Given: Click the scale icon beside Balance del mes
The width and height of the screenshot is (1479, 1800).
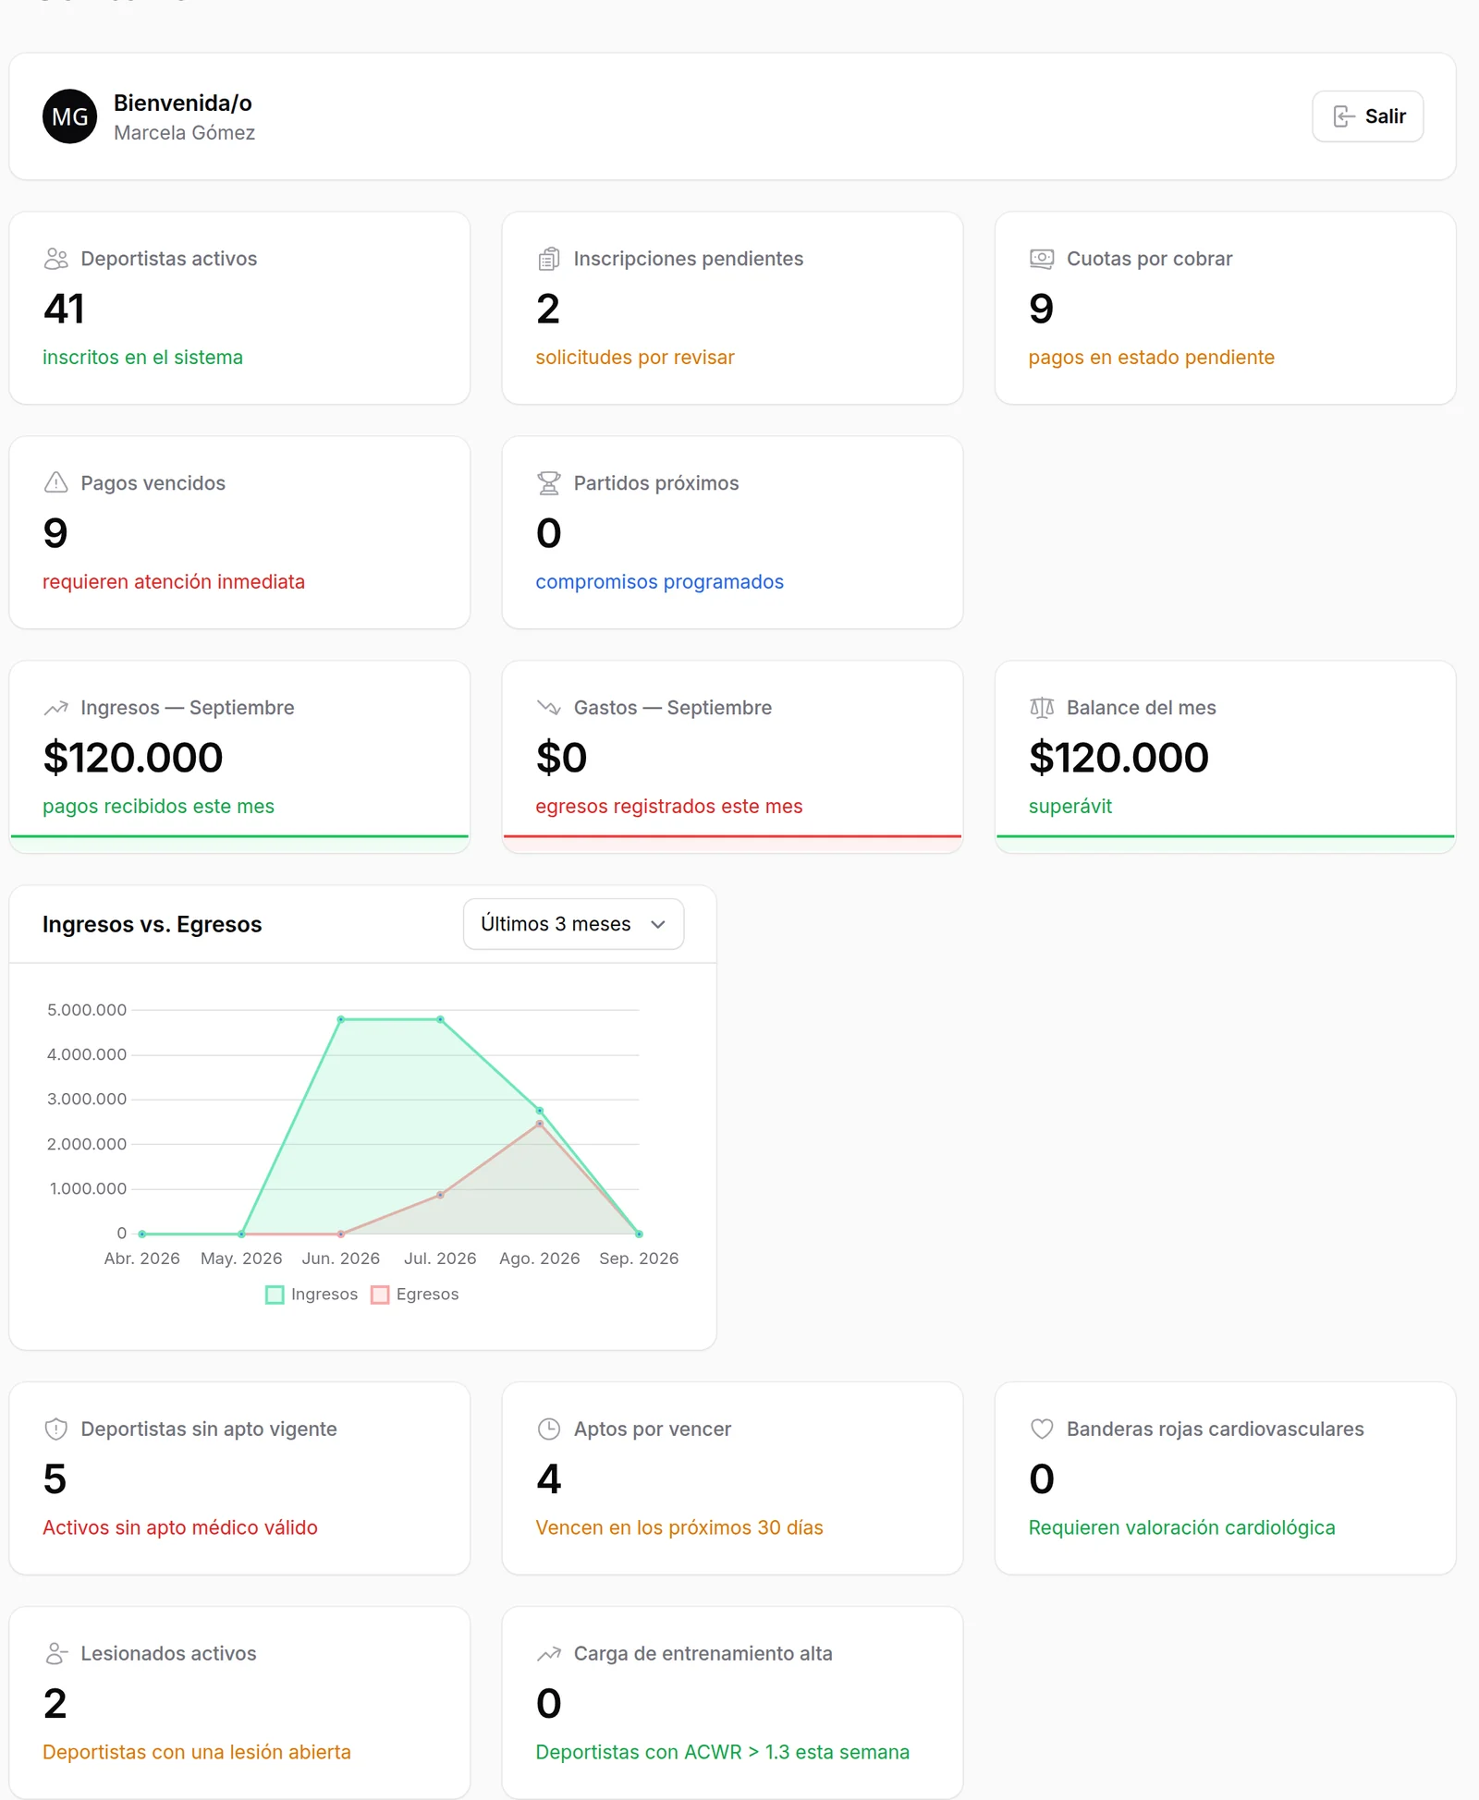Looking at the screenshot, I should pyautogui.click(x=1041, y=708).
